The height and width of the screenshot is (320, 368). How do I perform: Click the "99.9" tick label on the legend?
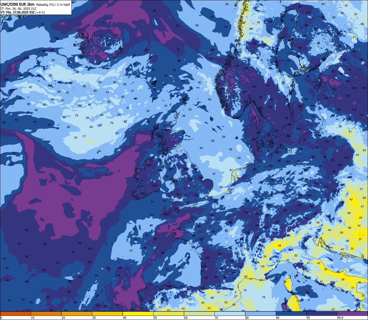click(x=340, y=318)
